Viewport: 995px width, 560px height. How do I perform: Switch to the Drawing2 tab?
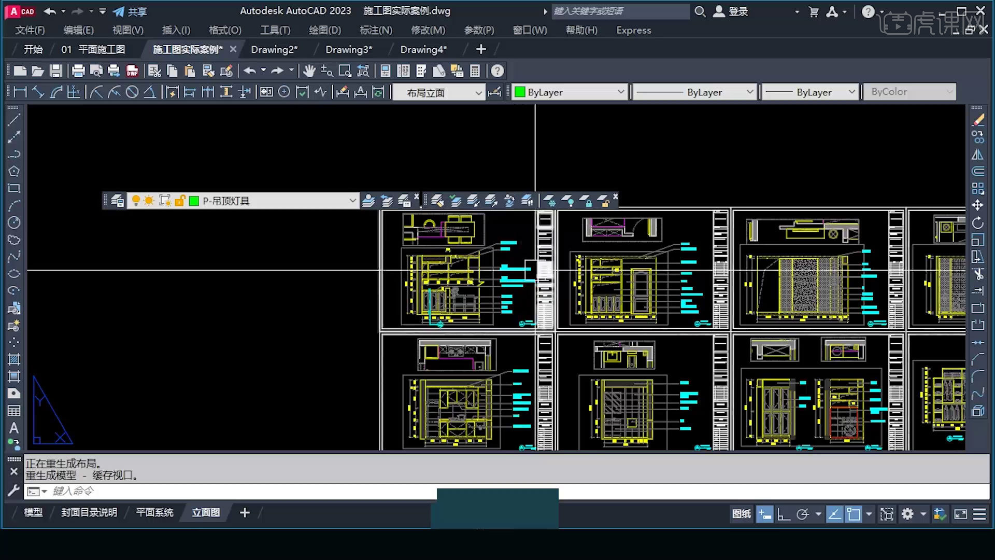[x=275, y=49]
